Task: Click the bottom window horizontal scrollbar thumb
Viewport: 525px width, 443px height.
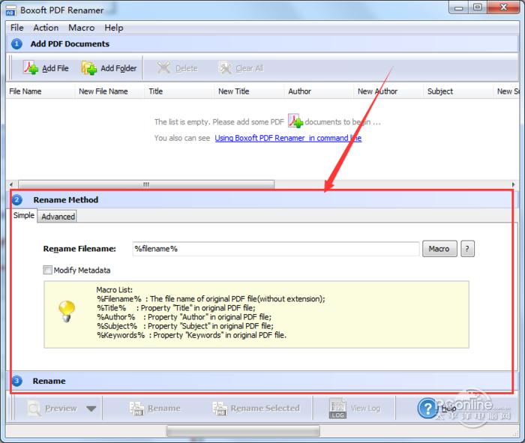Action: (x=243, y=431)
